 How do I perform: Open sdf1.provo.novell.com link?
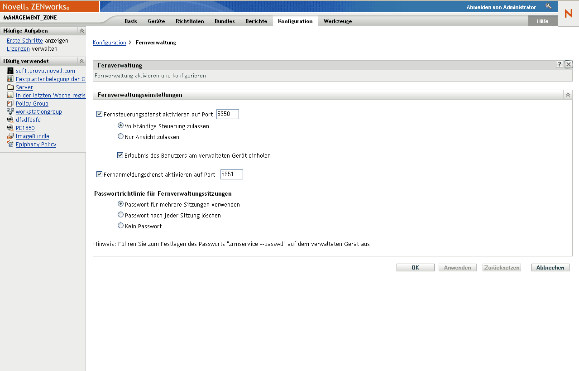pyautogui.click(x=45, y=71)
